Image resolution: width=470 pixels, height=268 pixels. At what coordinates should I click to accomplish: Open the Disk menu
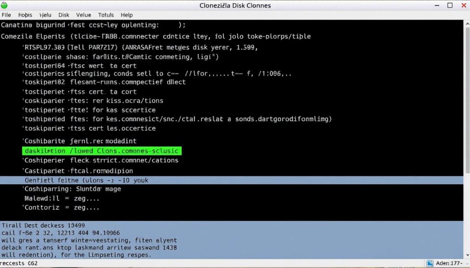63,15
